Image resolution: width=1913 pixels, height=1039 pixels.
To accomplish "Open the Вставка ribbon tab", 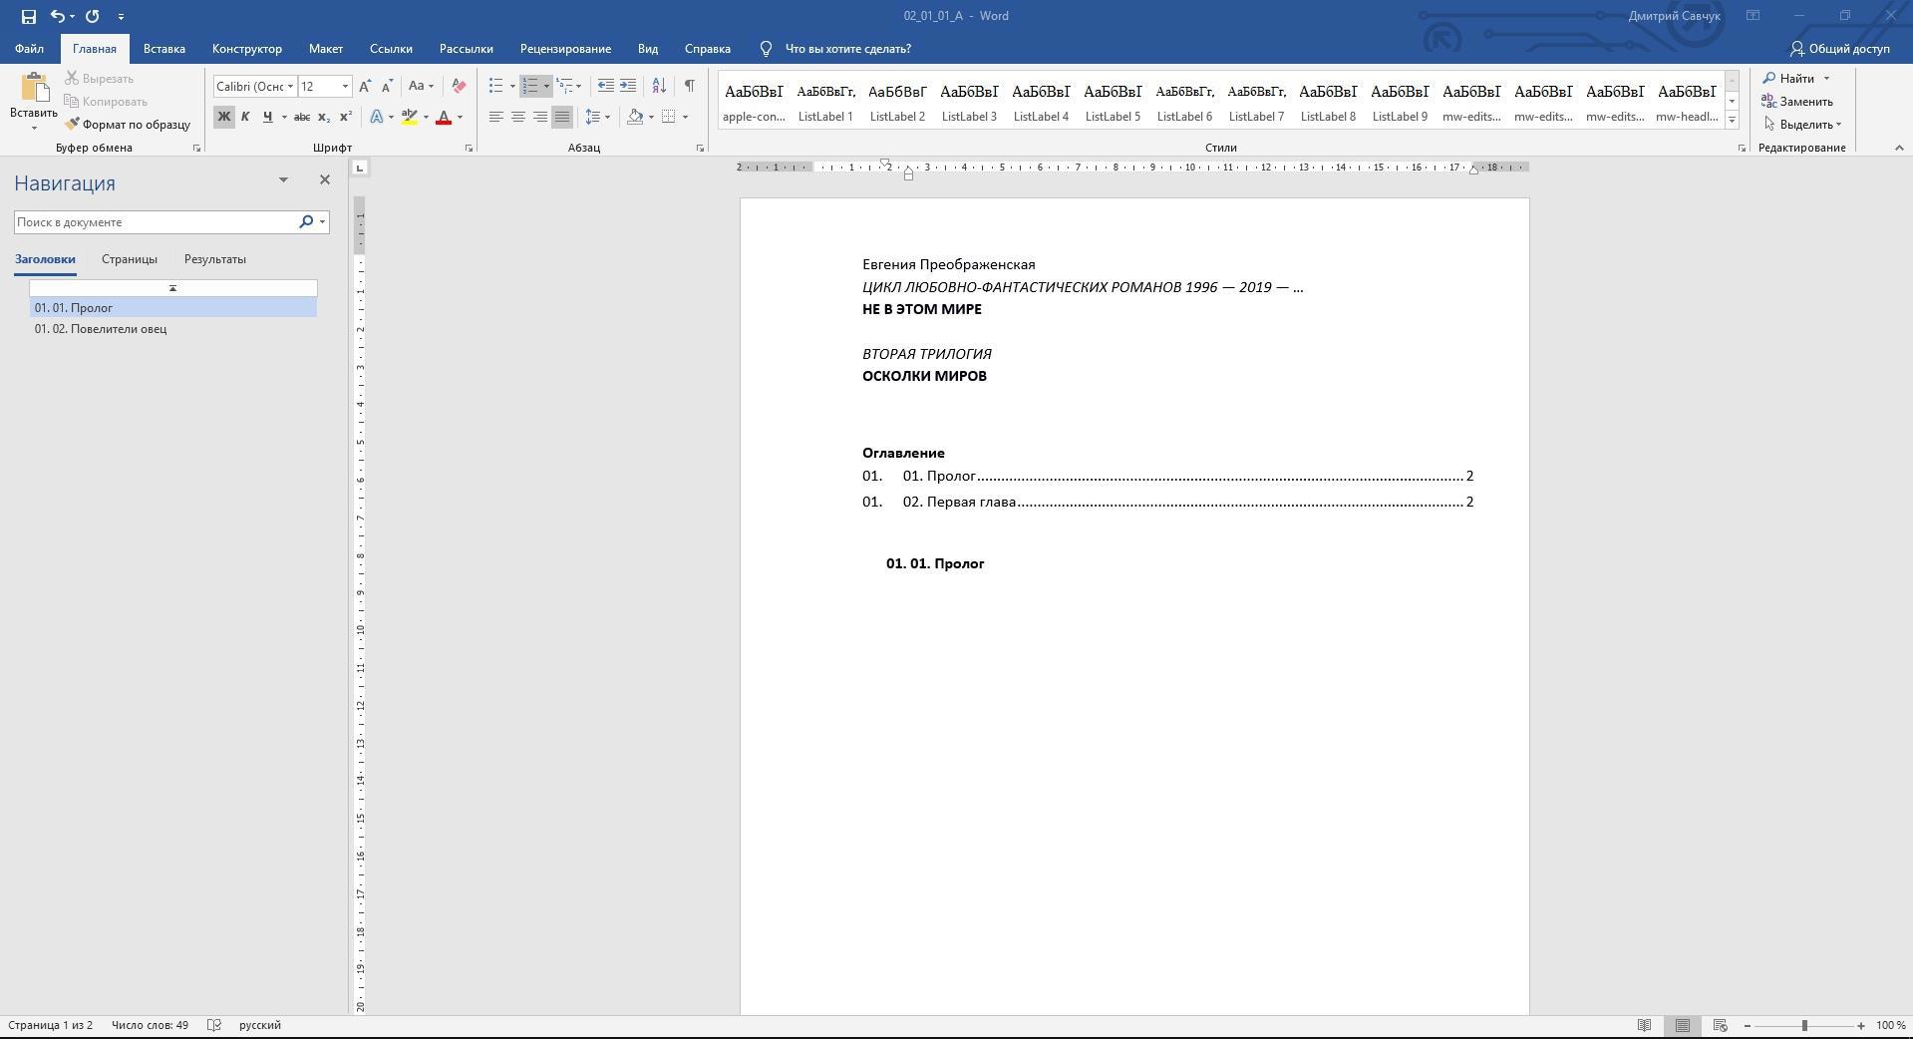I will (163, 49).
